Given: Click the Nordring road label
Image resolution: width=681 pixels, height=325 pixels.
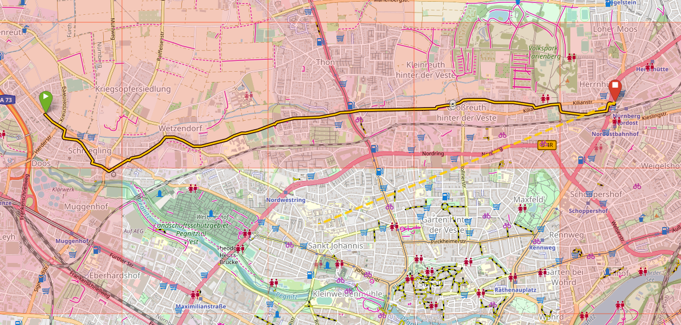Looking at the screenshot, I should pos(433,153).
